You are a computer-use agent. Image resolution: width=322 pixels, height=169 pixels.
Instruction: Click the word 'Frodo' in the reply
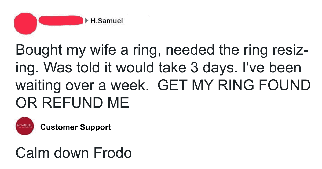(113, 153)
